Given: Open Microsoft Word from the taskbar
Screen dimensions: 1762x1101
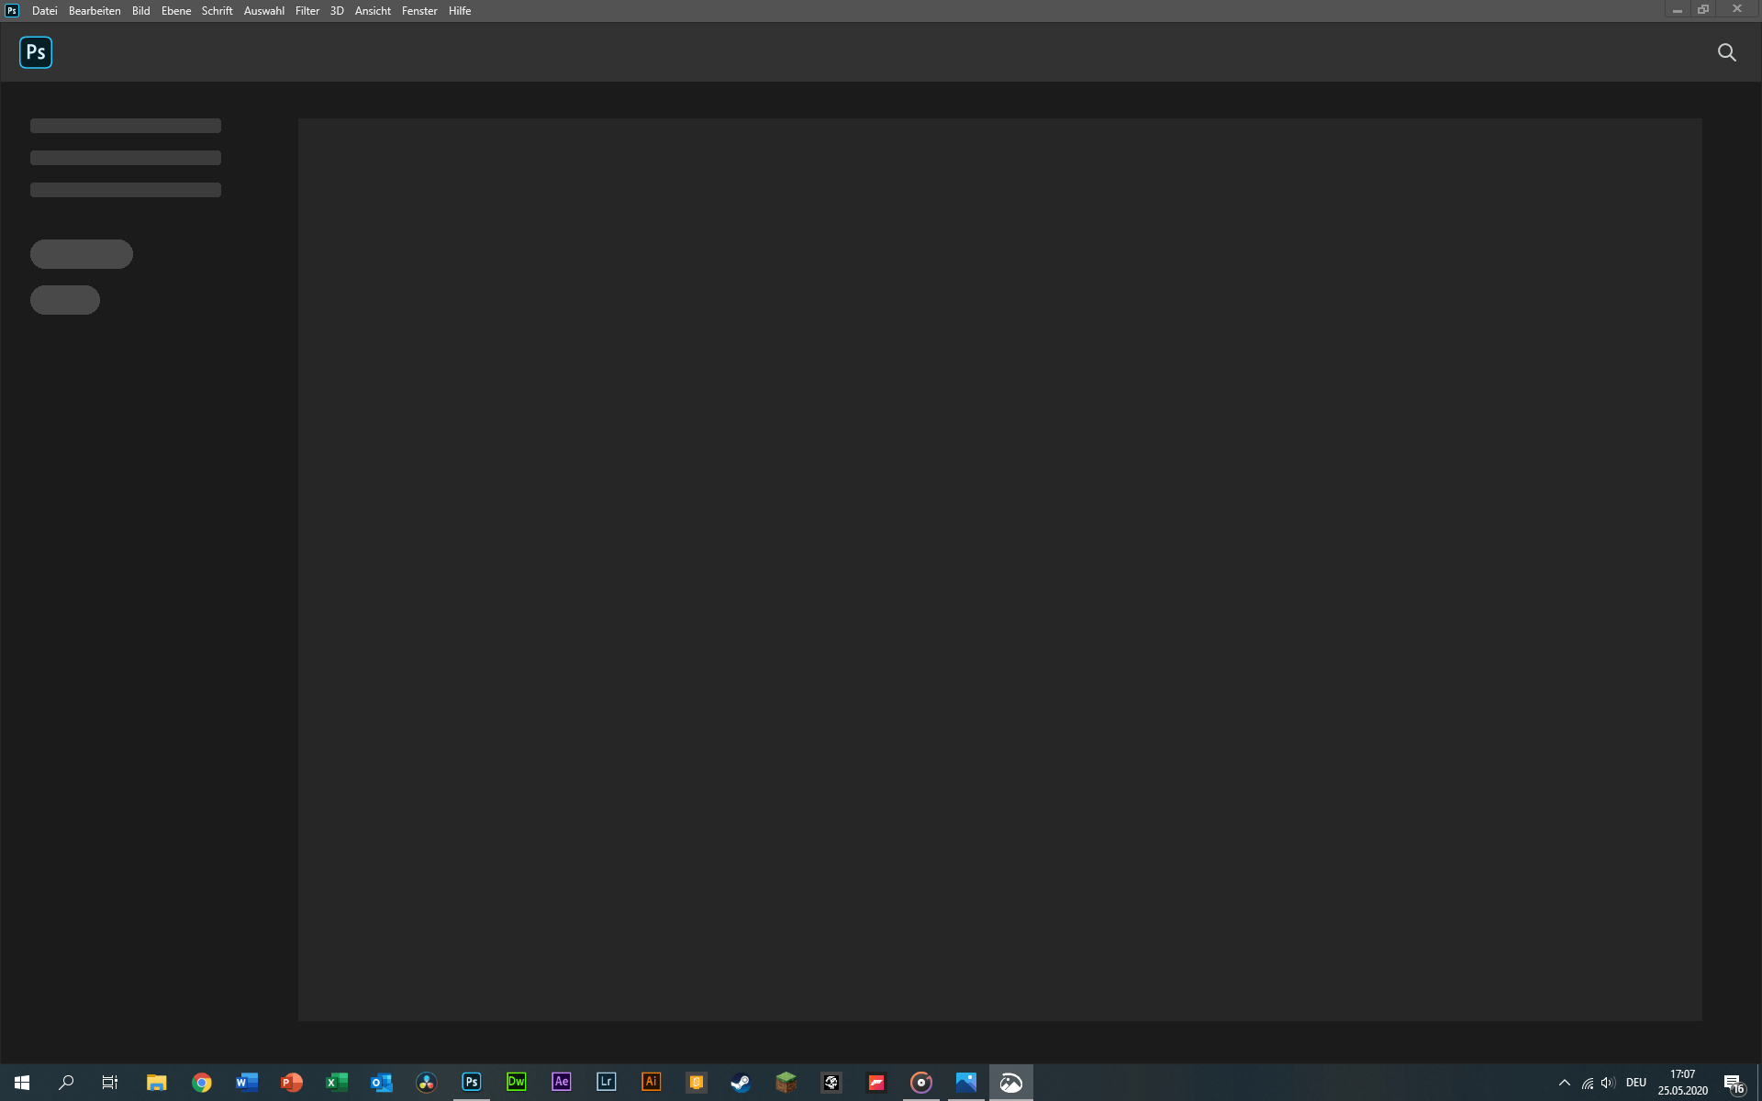Looking at the screenshot, I should point(246,1083).
